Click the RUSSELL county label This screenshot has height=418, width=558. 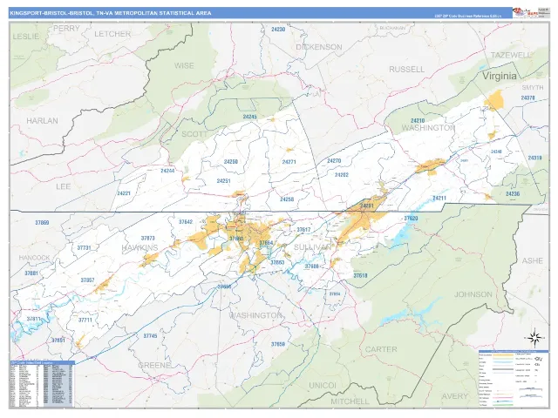click(x=407, y=70)
